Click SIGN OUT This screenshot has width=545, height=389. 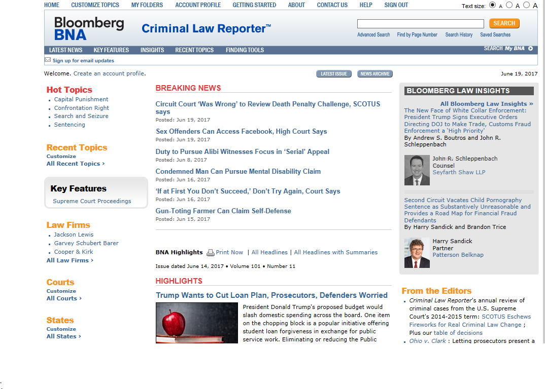[x=396, y=5]
